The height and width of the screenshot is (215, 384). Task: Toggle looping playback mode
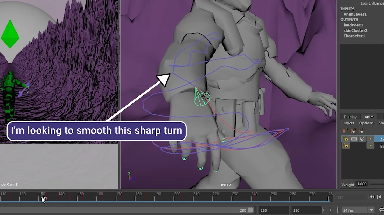point(381,210)
